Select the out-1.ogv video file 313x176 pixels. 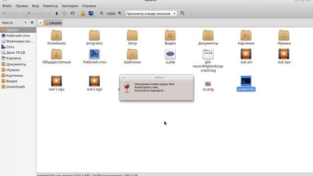[x=57, y=81]
